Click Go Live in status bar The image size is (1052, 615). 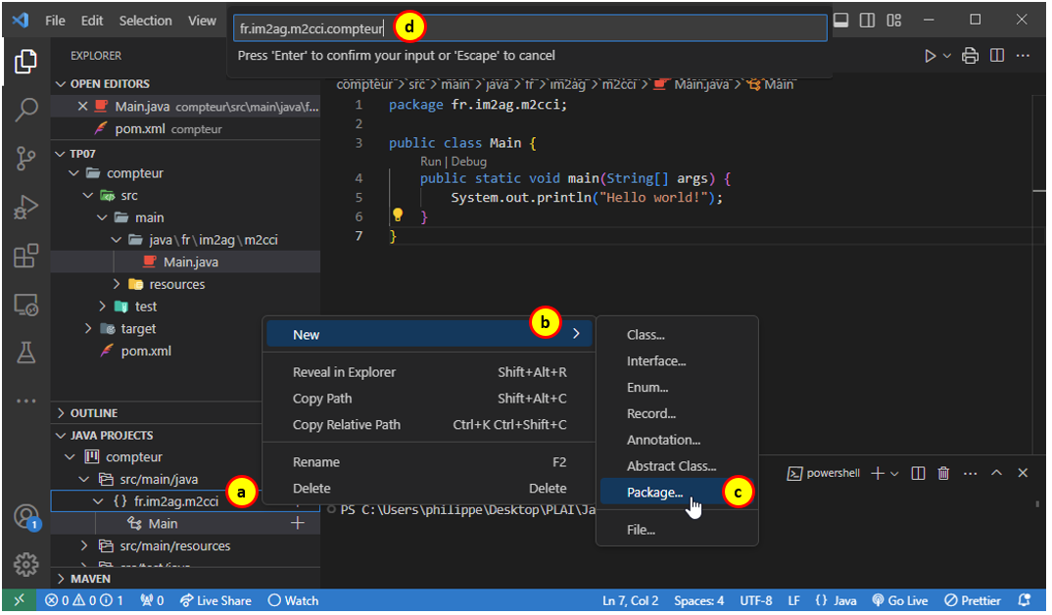coord(899,600)
